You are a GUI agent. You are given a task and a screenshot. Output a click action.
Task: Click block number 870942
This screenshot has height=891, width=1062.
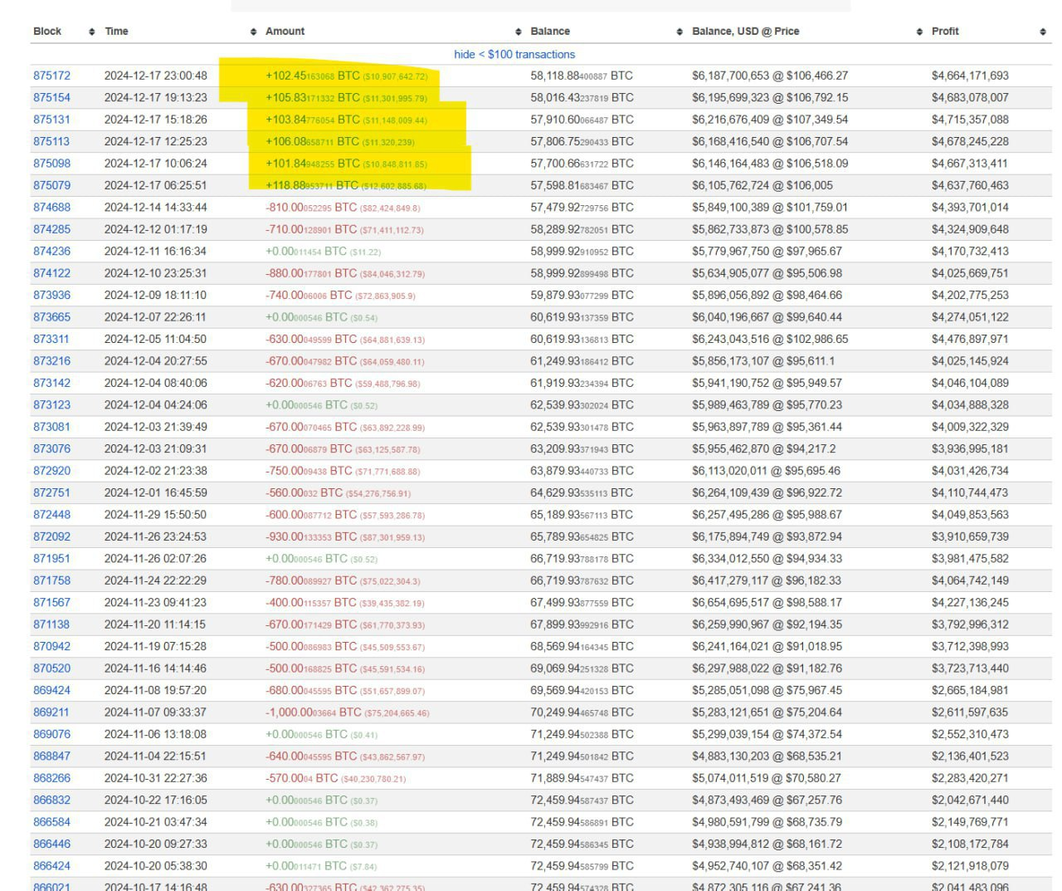[51, 646]
